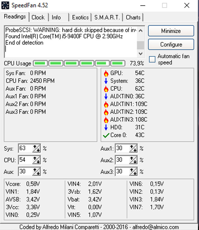This screenshot has height=230, width=199.
Task: Click the AUXTIN2 flame icon
Action: pyautogui.click(x=106, y=112)
